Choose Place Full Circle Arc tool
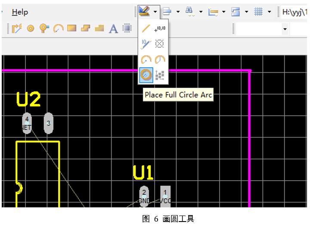310x228 pixels. tap(146, 75)
